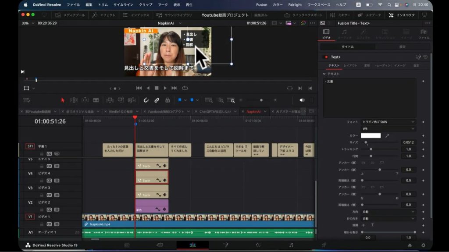Open the ヒラギノ角ゴ StdN font dropdown
Viewport: 449px width, 252px height.
(388, 122)
